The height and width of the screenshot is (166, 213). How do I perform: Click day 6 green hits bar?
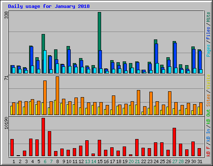[x=43, y=47]
